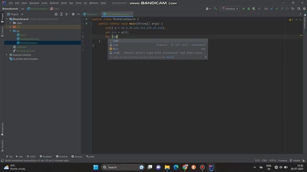307x172 pixels.
Task: Click the master git branch widget
Action: tap(295, 161)
